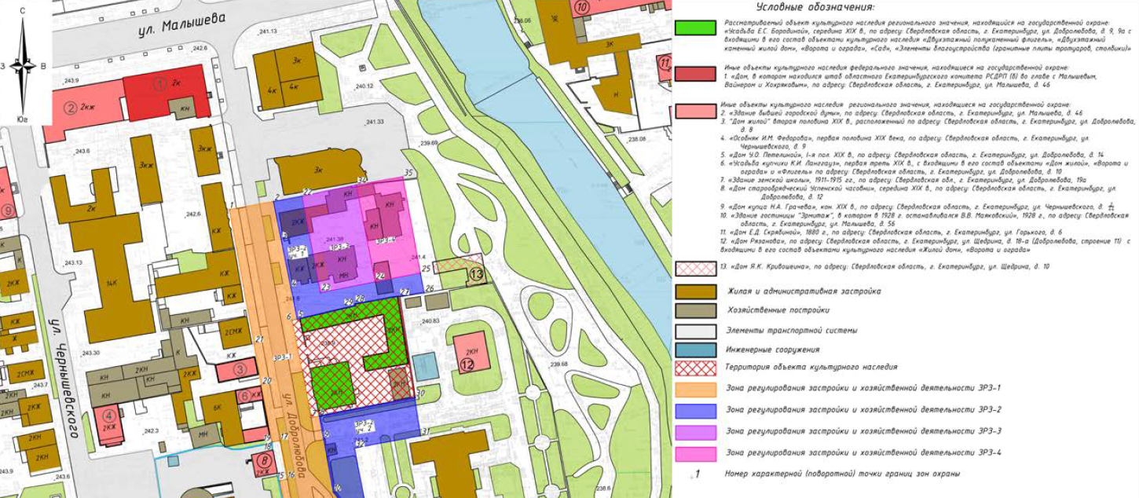
Task: Select circled marker 3 on pink building
Action: [x=242, y=367]
